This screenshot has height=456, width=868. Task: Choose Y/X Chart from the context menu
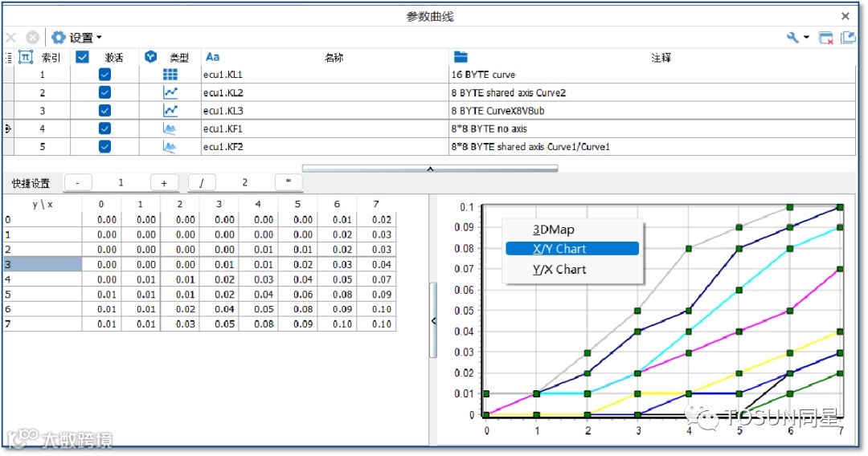[x=572, y=269]
